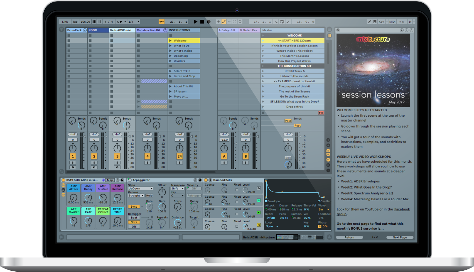Click Help View home icon
474x272 pixels.
[411, 30]
